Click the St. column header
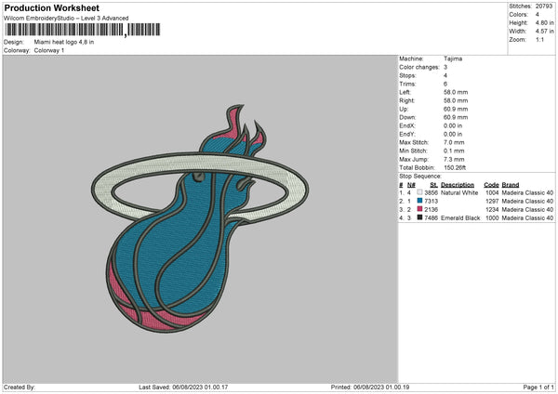558x394 pixels. coord(433,184)
